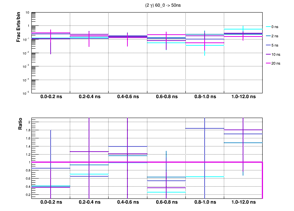This screenshot has width=294, height=211.
Task: Click the "0.0-0.2 ns" label under upper plot
Action: (x=51, y=97)
